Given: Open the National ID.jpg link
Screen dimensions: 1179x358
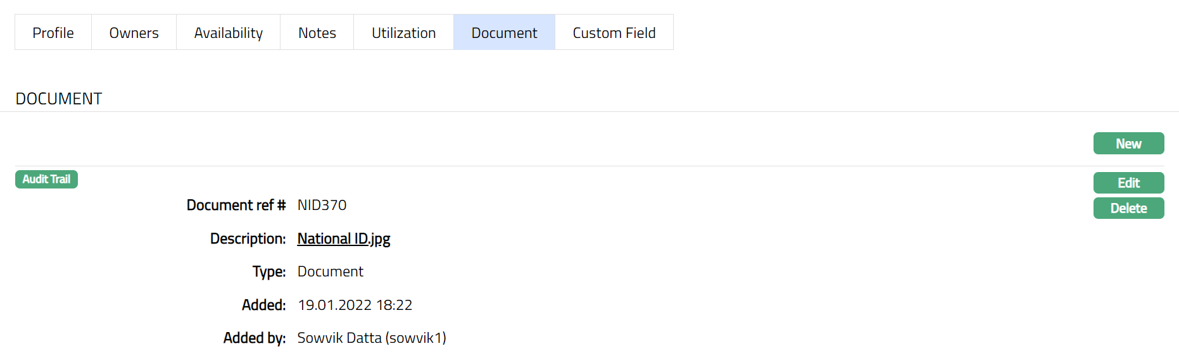Looking at the screenshot, I should pyautogui.click(x=344, y=238).
